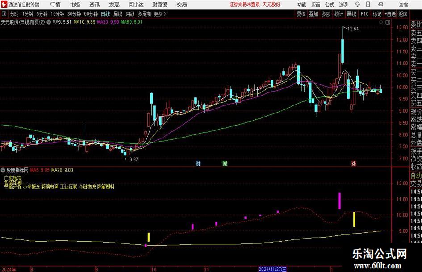Switch to 月线 period
This screenshot has width=422, height=272.
(x=130, y=14)
